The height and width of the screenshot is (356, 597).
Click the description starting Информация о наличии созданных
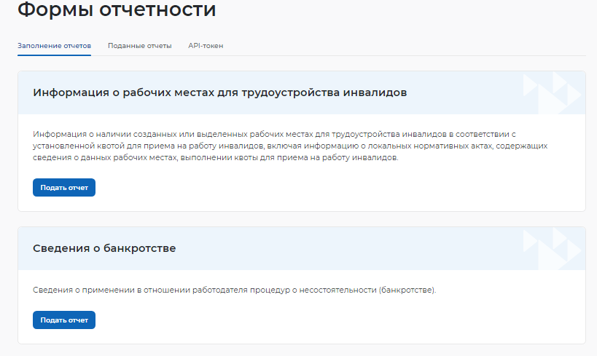pos(290,146)
